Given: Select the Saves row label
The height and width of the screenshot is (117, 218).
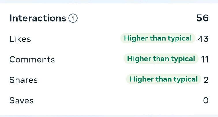Looking at the screenshot, I should [21, 100].
